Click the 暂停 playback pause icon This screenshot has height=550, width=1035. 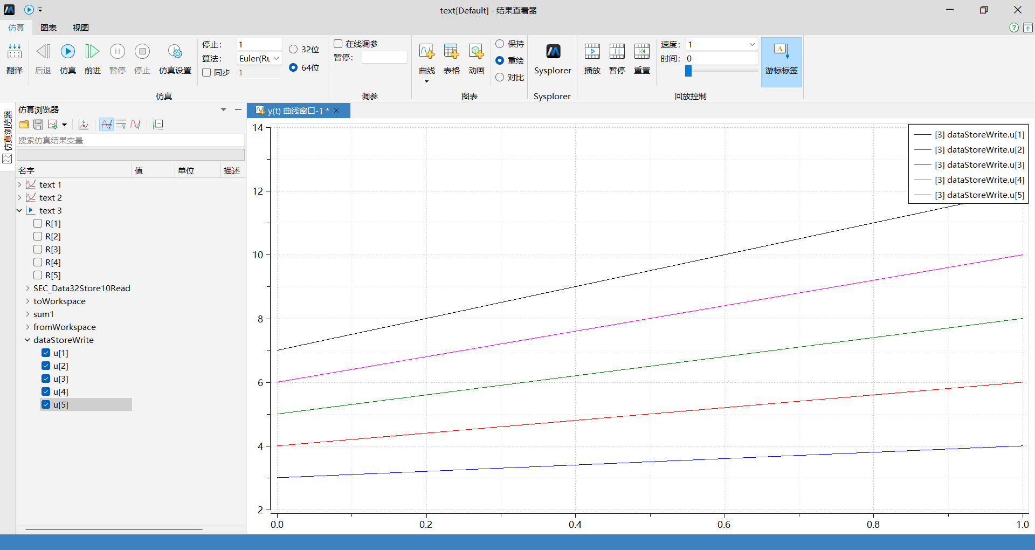(617, 52)
